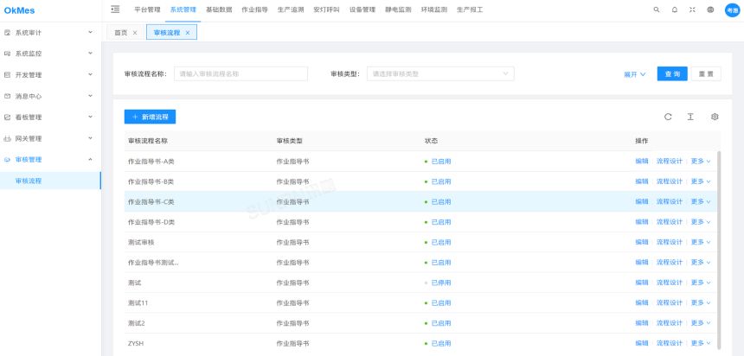This screenshot has height=356, width=744.
Task: Click the 重置 button
Action: click(706, 74)
